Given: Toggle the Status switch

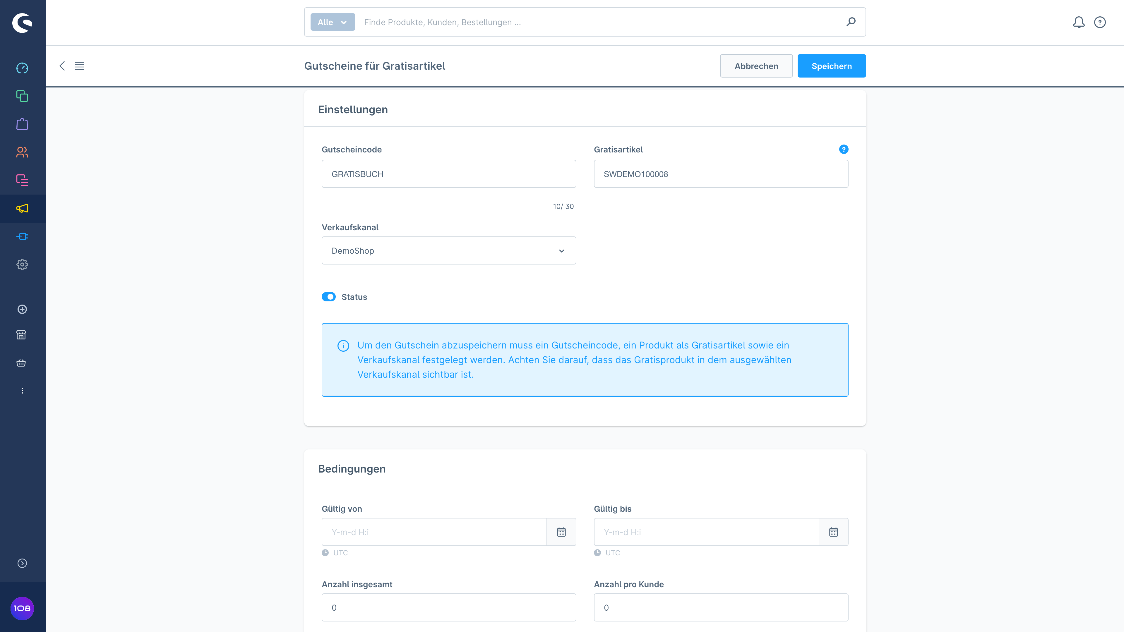Looking at the screenshot, I should pyautogui.click(x=328, y=297).
